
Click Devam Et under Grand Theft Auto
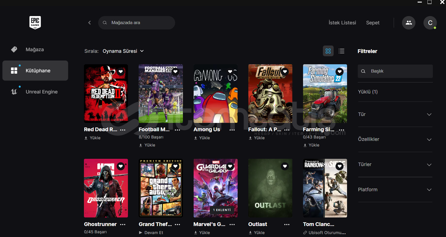[x=151, y=233]
